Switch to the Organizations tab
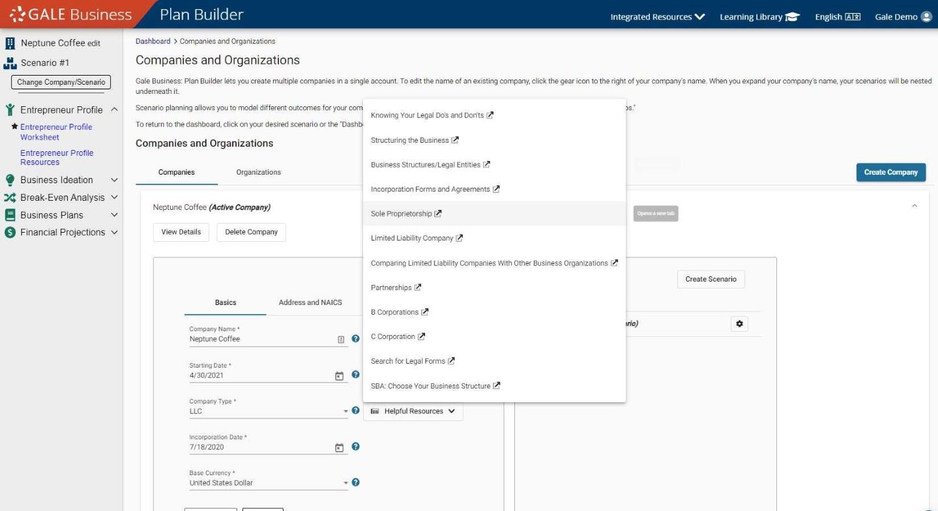Image resolution: width=938 pixels, height=511 pixels. pos(259,172)
